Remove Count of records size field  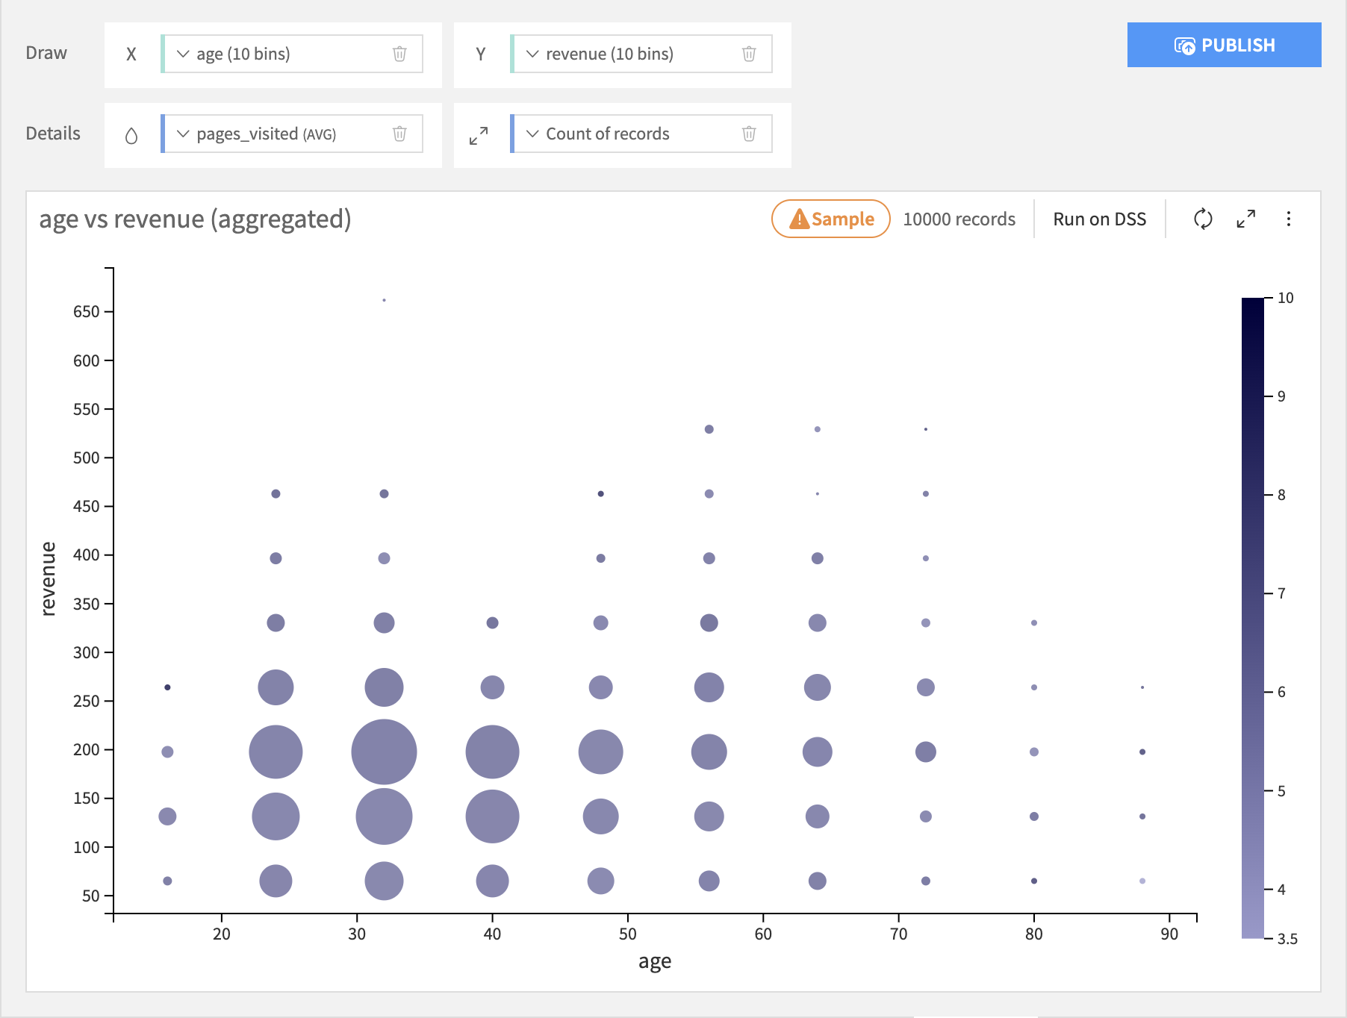tap(749, 134)
